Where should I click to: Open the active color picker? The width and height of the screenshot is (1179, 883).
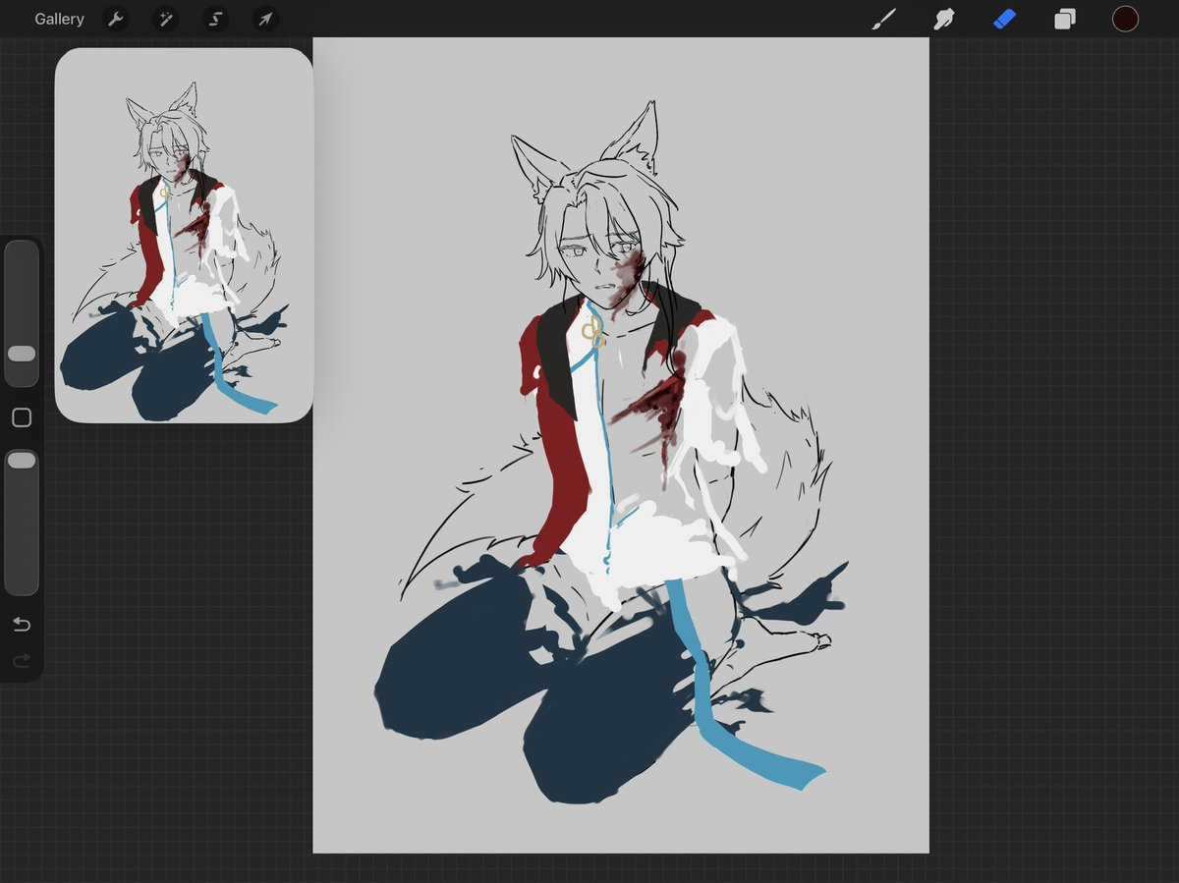(1125, 19)
